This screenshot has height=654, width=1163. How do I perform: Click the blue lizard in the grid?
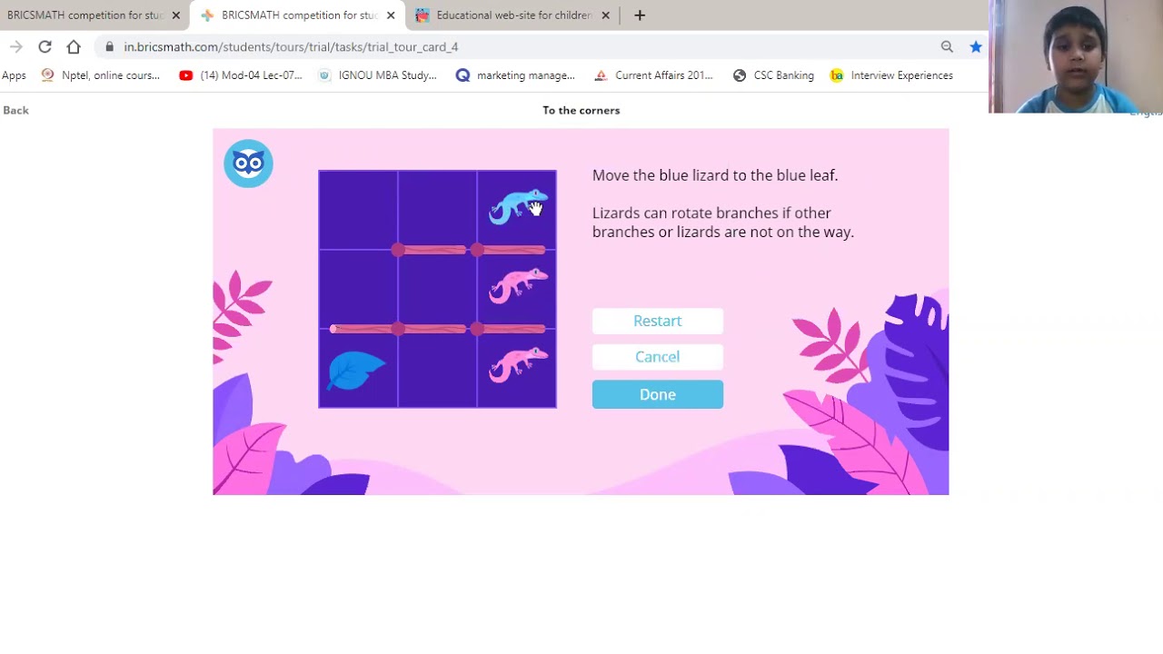pos(518,206)
